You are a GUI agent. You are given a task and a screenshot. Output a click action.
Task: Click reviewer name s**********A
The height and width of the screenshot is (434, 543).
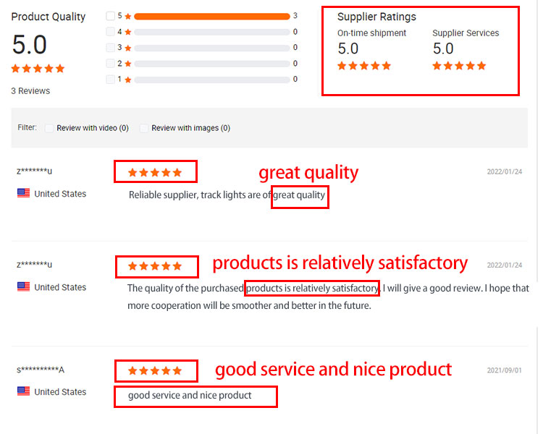41,370
